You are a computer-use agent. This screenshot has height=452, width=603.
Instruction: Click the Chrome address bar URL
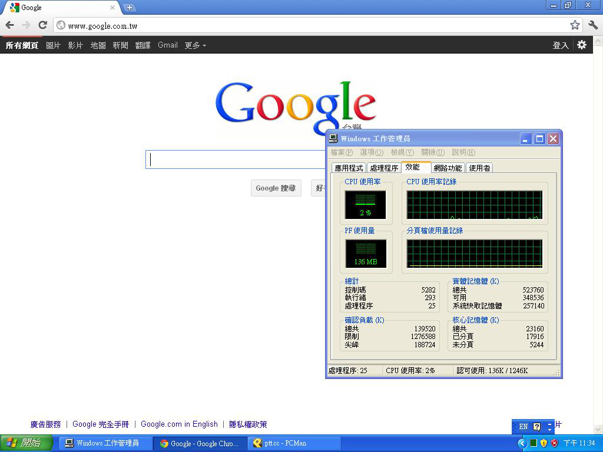[x=102, y=26]
